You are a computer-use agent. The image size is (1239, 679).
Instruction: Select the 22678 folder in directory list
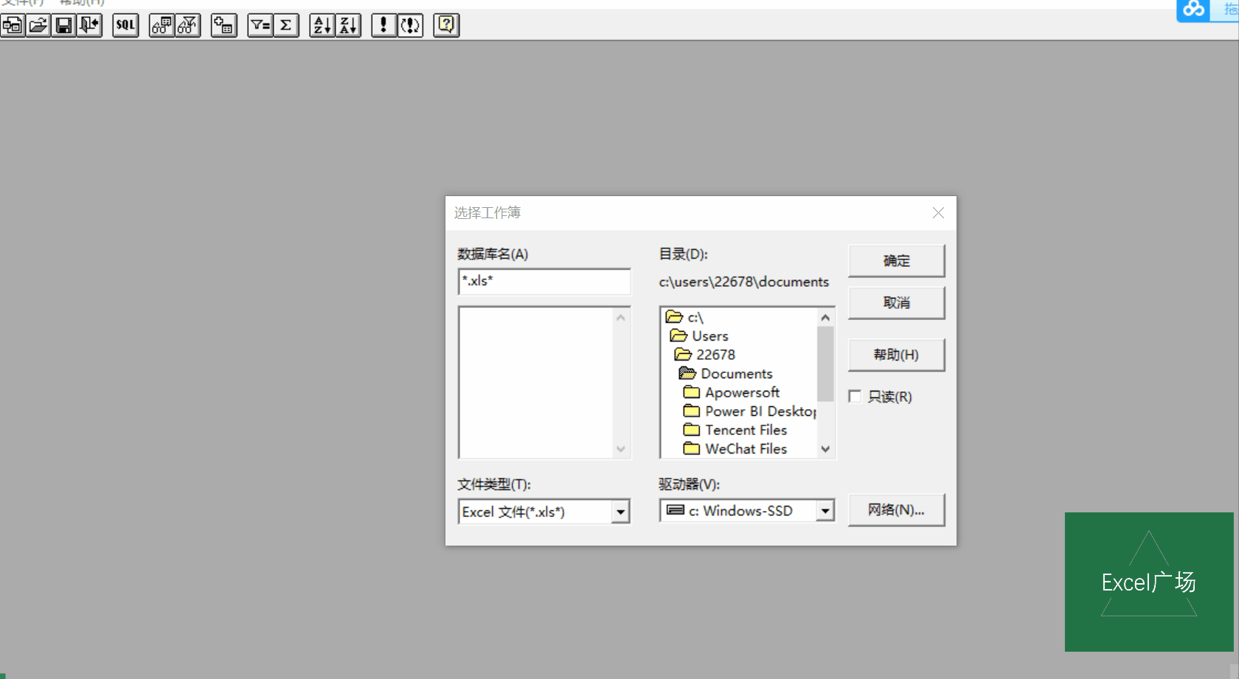coord(705,355)
